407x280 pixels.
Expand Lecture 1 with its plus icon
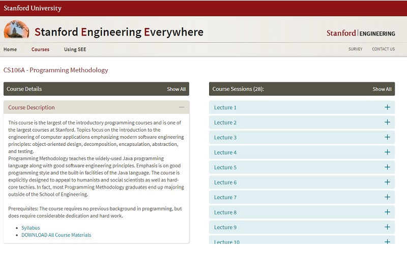387,107
